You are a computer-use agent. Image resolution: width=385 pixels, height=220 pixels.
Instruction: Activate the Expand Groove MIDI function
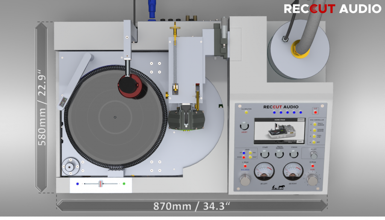click(314, 130)
